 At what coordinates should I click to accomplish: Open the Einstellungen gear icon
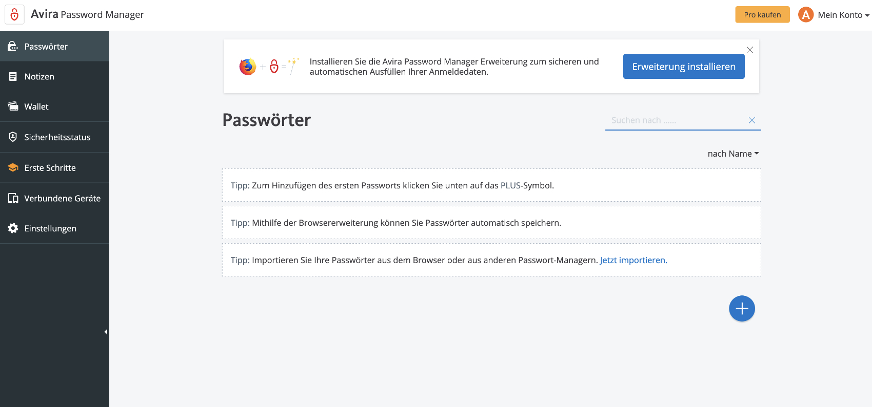pos(13,228)
